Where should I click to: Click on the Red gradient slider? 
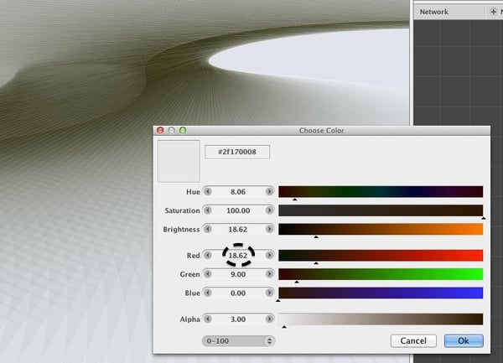point(381,255)
